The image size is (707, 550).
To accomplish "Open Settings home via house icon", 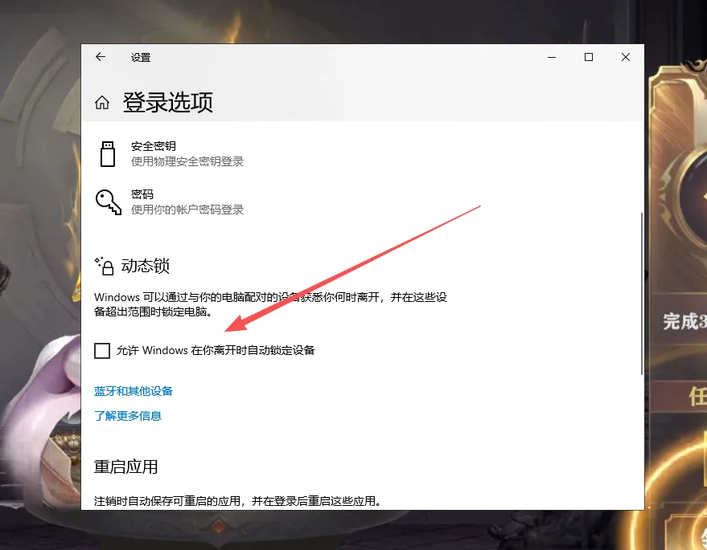I will point(102,103).
